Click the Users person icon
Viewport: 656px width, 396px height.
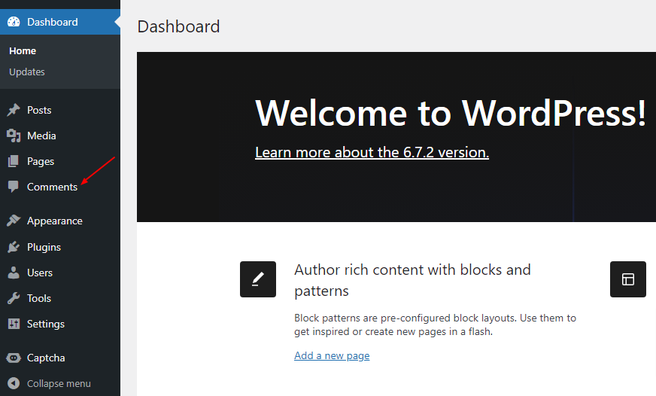(x=14, y=273)
